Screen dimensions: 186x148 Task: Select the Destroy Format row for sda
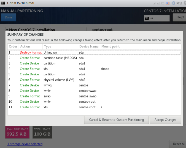pos(94,52)
